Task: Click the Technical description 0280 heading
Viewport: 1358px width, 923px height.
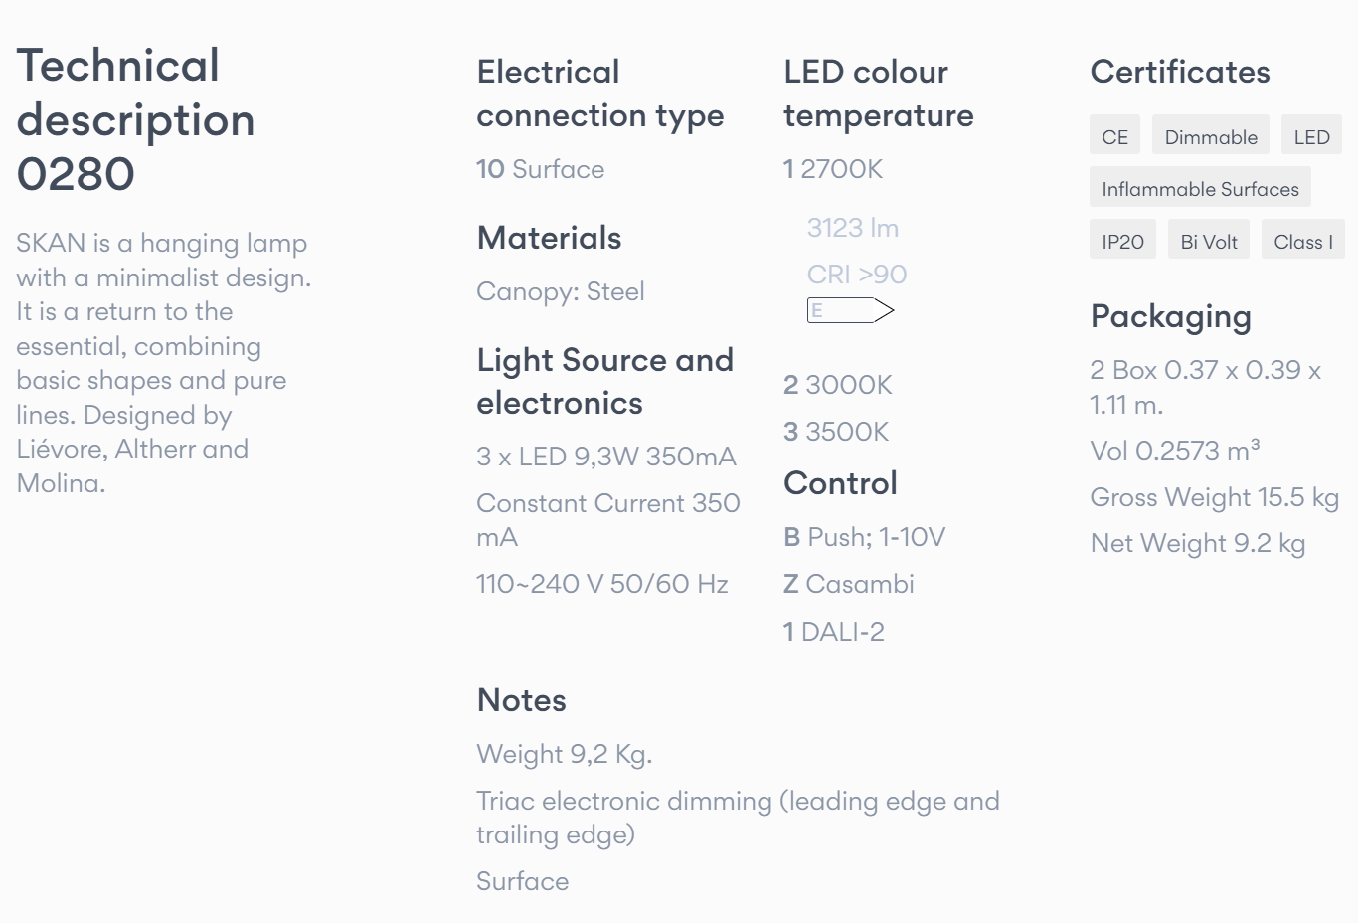Action: [x=135, y=119]
